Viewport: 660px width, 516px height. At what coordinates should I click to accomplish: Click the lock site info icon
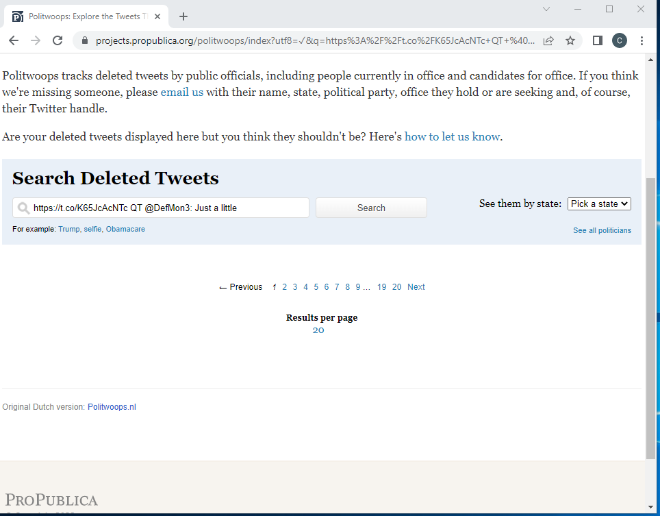point(85,40)
